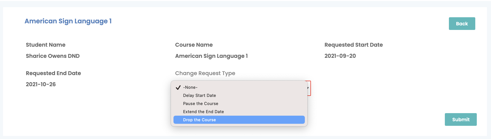Submit the change request form
This screenshot has width=491, height=139.
pos(461,119)
